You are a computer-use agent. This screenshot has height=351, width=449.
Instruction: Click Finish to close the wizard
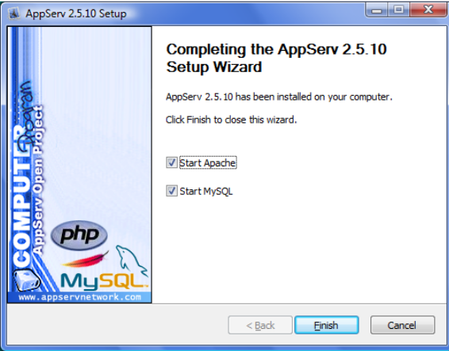[x=327, y=325]
